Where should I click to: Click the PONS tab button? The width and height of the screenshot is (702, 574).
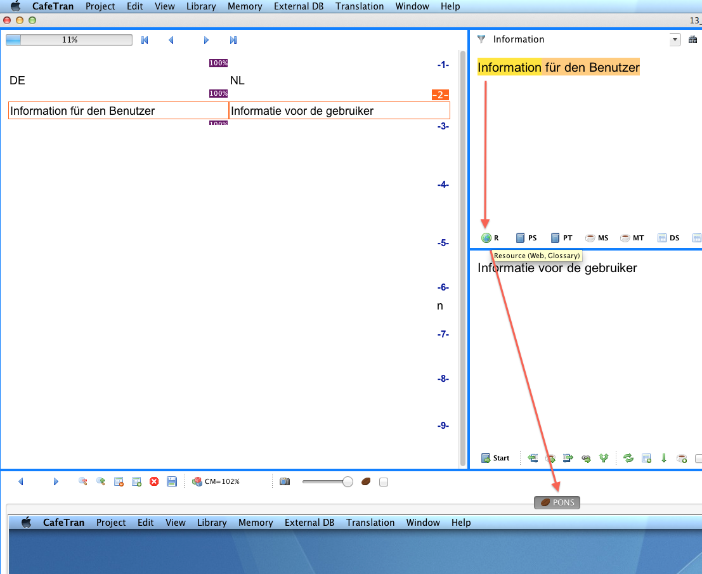pyautogui.click(x=557, y=503)
